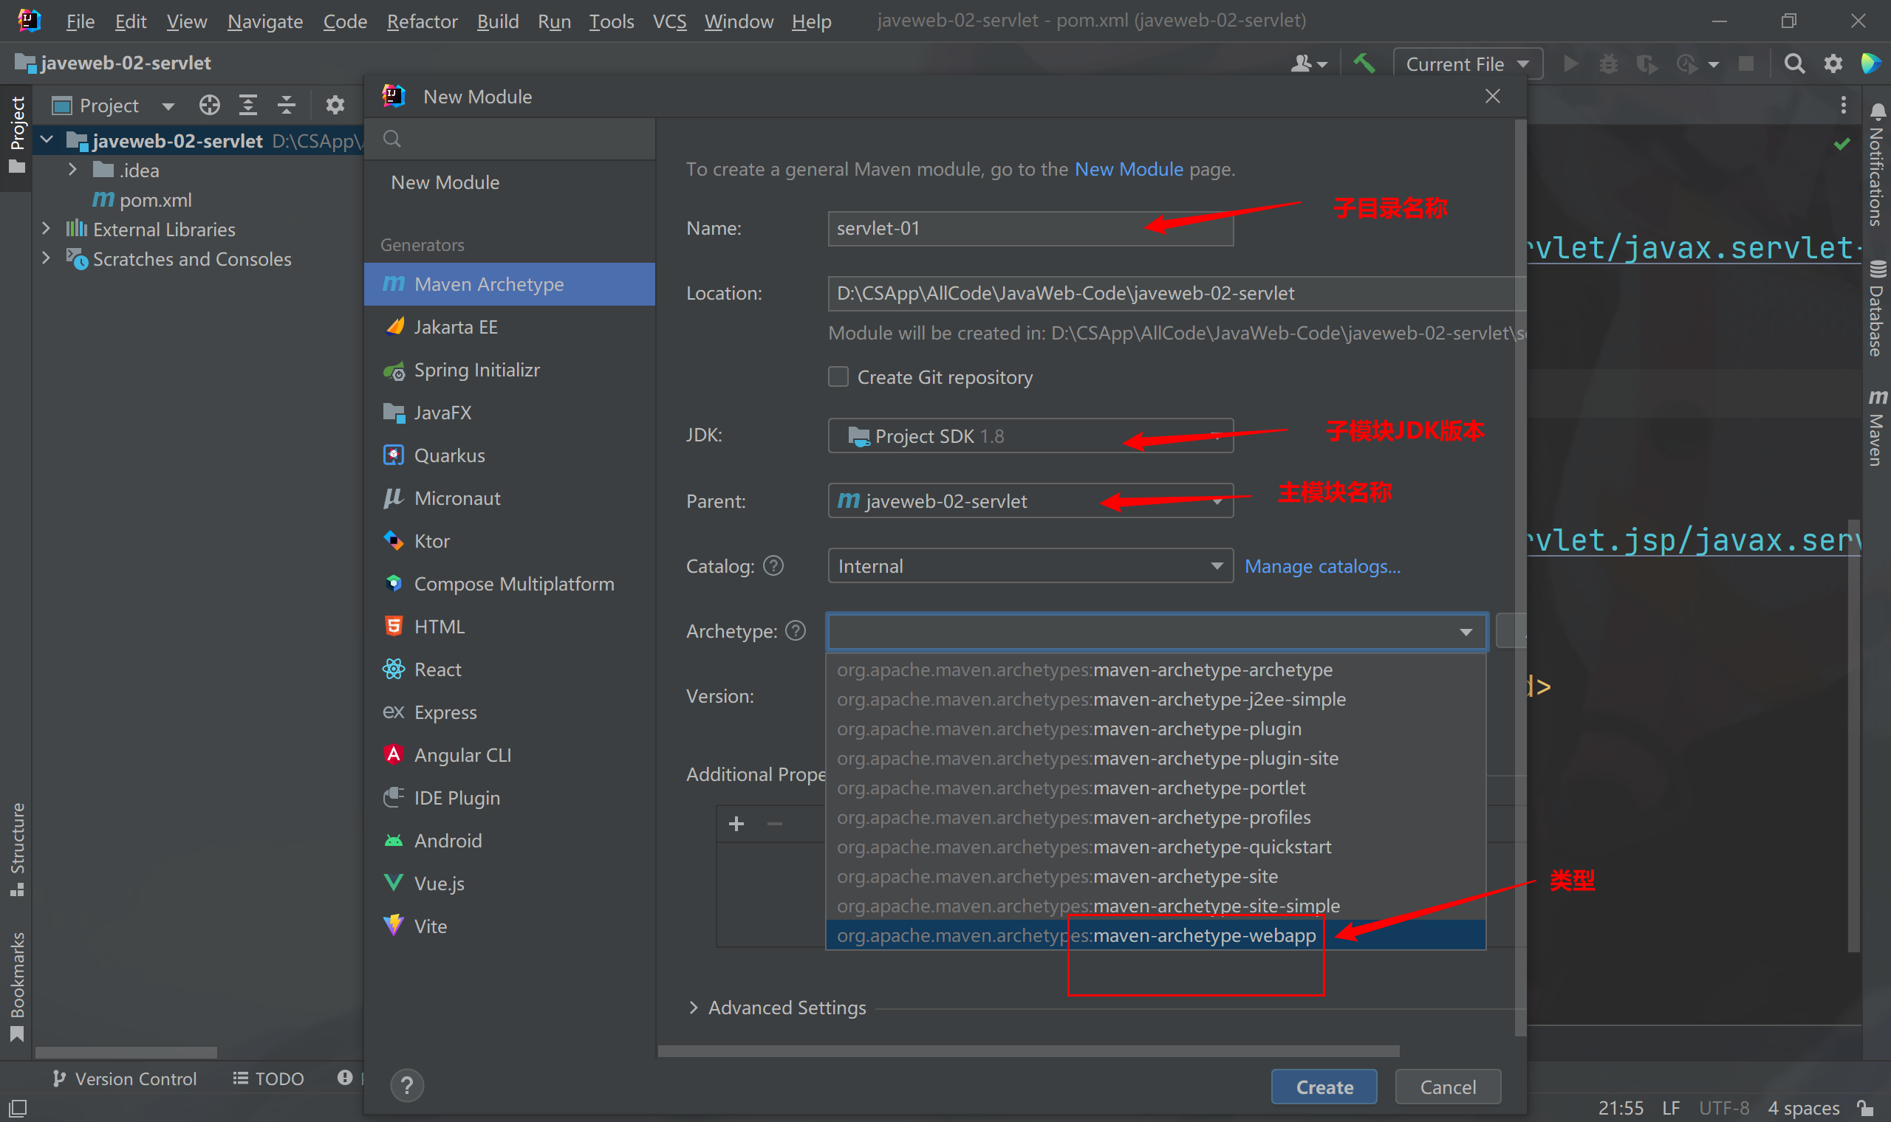Choose the Jakarta EE generator

coord(509,326)
